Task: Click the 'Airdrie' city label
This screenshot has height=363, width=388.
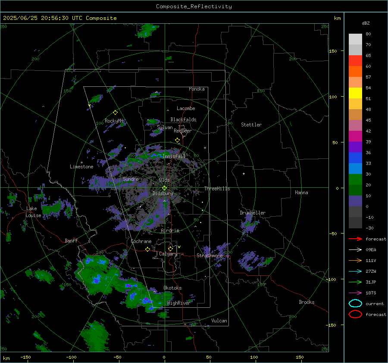Action: click(x=170, y=230)
